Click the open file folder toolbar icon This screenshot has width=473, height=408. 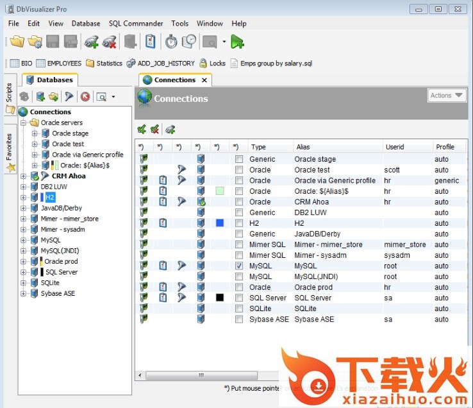click(17, 42)
